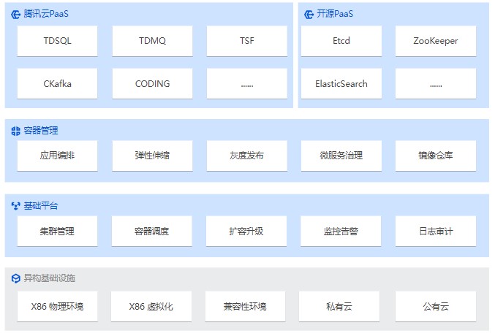Select the 应用编排 card

[57, 156]
